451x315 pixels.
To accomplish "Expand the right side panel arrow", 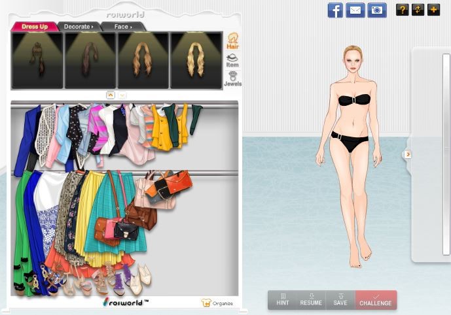I will pyautogui.click(x=408, y=154).
